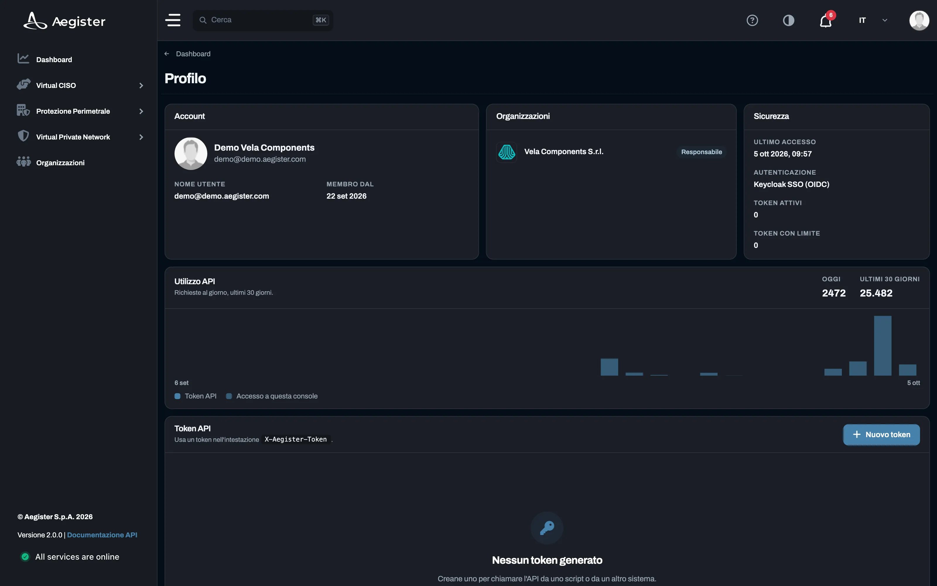Open the IT language dropdown
Screen dimensions: 937x586
tap(873, 20)
